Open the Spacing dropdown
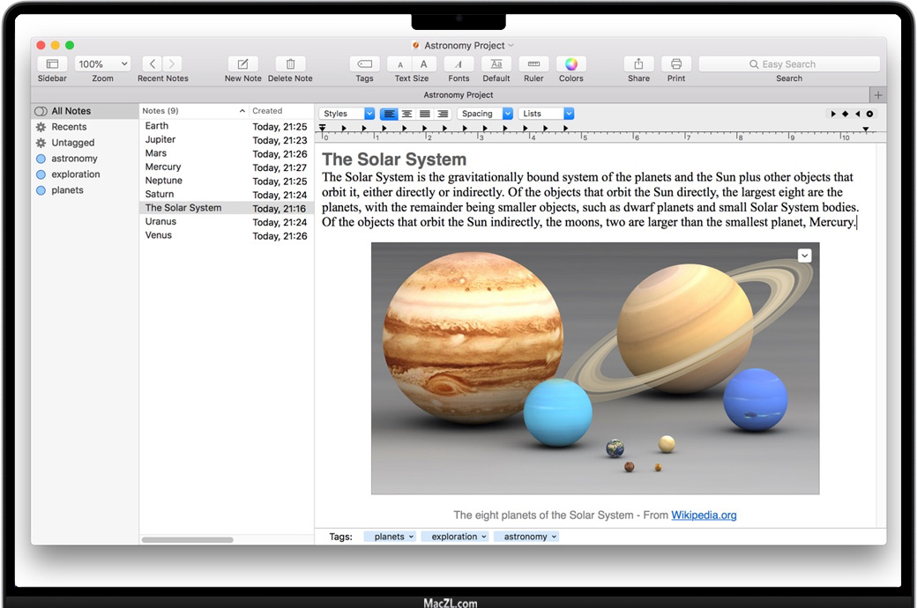The image size is (917, 608). pos(484,114)
